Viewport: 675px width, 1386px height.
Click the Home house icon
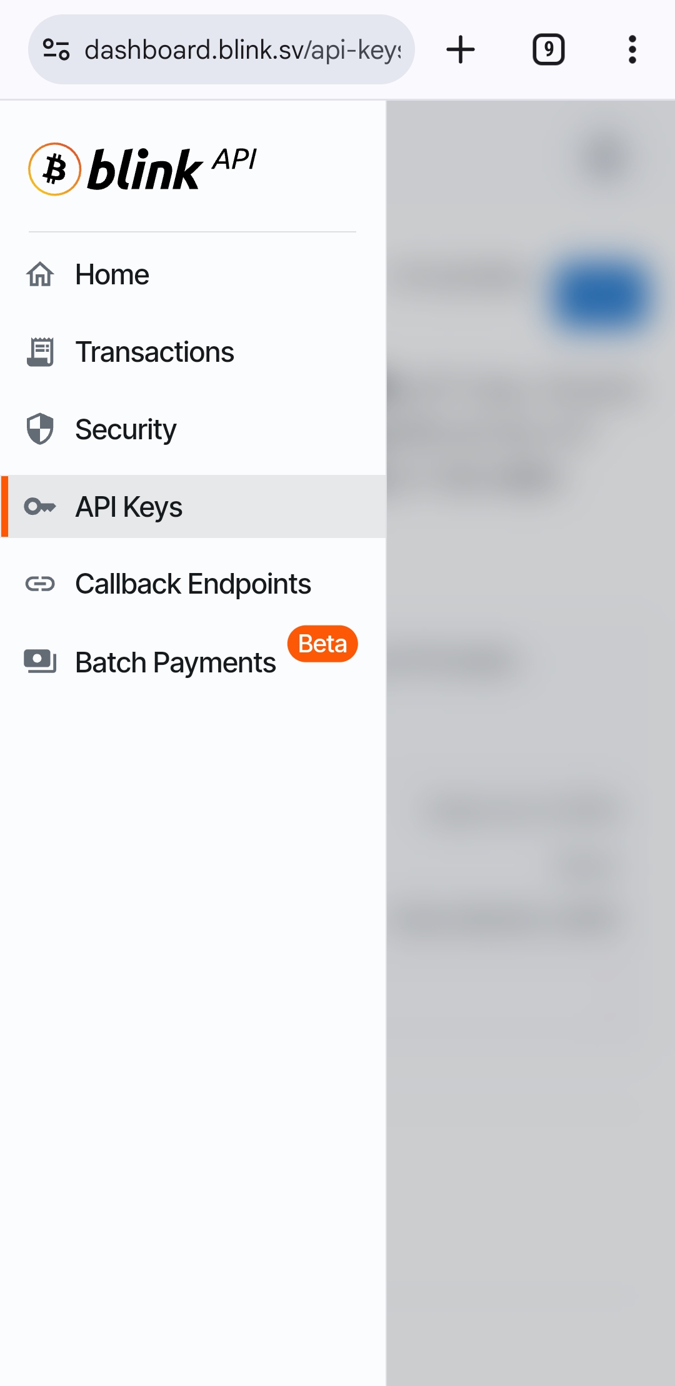pyautogui.click(x=40, y=274)
